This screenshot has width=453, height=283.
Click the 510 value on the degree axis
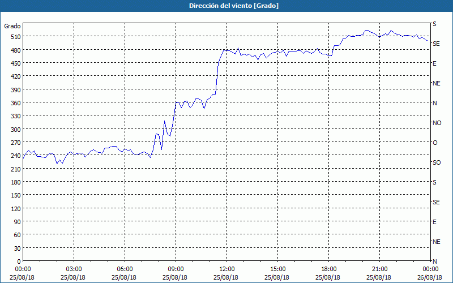[16, 37]
